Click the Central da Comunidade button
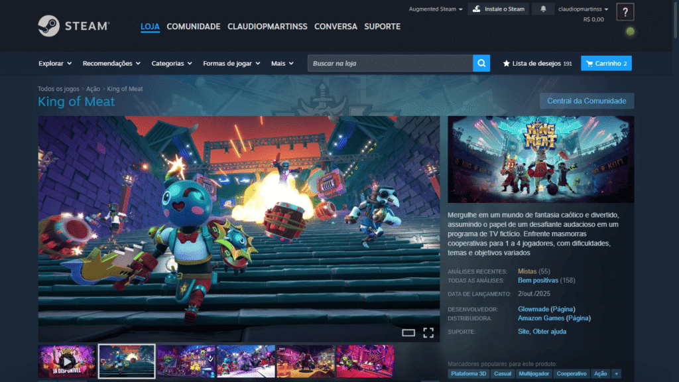 586,101
